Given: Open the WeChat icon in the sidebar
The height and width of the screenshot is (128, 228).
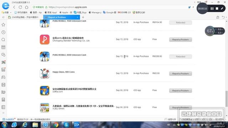Looking at the screenshot, I should (x=3, y=55).
